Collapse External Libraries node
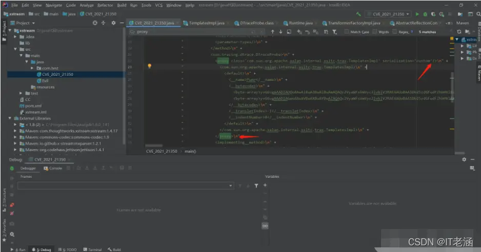 point(10,118)
